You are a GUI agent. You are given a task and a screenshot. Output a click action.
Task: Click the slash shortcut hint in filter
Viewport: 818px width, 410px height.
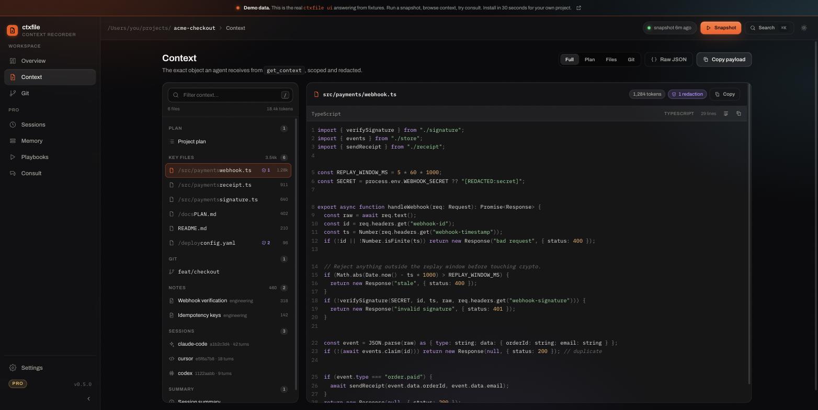[285, 95]
